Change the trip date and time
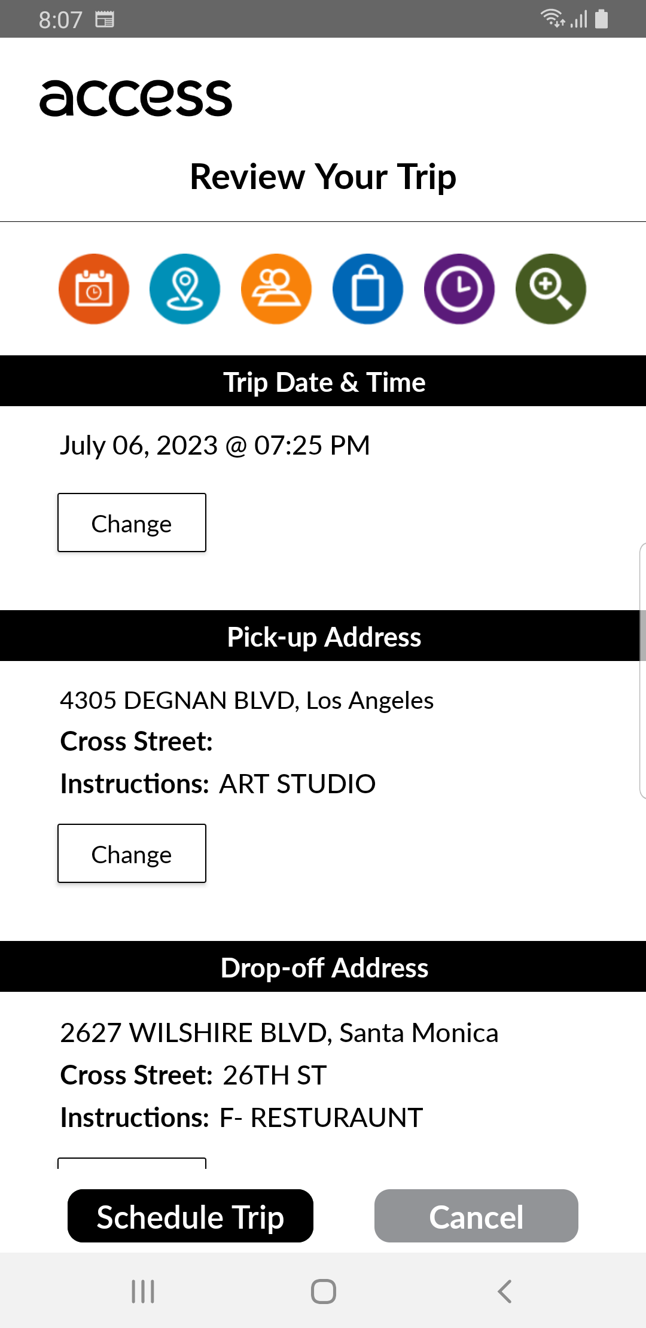 click(x=132, y=523)
